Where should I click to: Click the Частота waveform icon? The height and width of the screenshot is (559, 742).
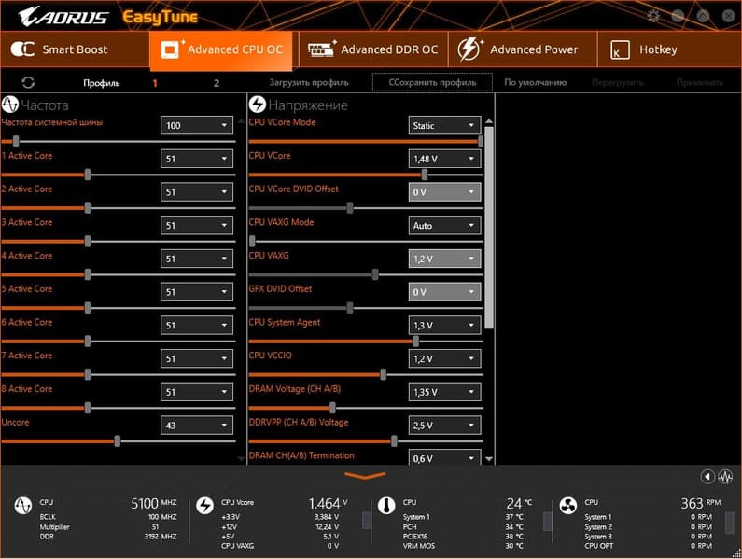10,105
